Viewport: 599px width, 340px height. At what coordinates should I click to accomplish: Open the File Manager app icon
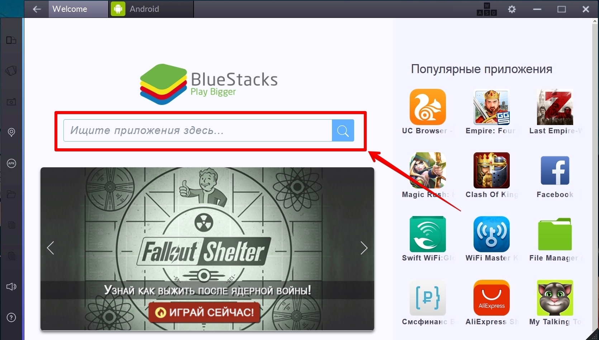[555, 234]
